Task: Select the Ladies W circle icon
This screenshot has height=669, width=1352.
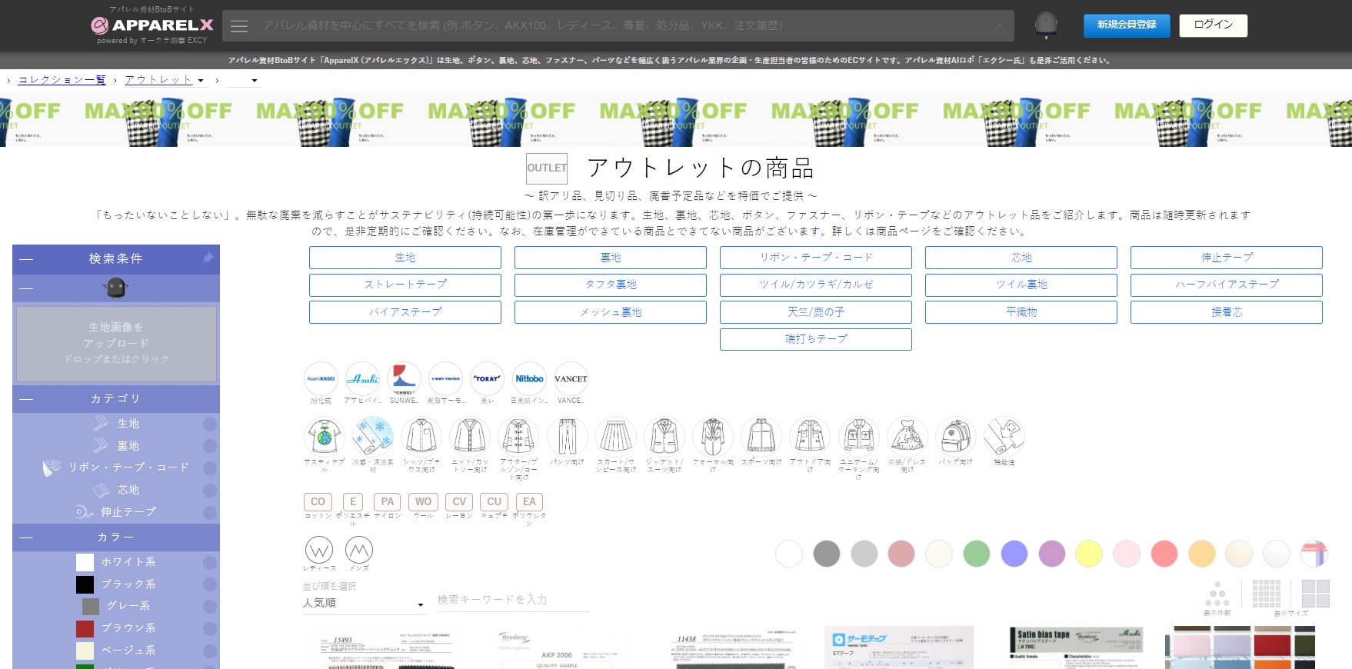Action: (319, 551)
